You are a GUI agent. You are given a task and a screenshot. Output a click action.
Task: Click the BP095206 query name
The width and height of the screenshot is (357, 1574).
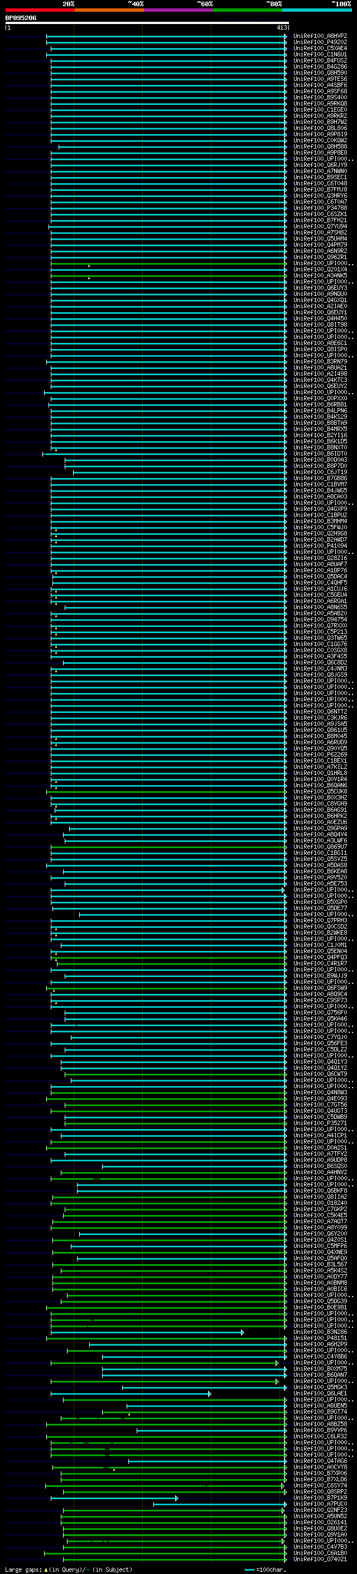(x=21, y=18)
